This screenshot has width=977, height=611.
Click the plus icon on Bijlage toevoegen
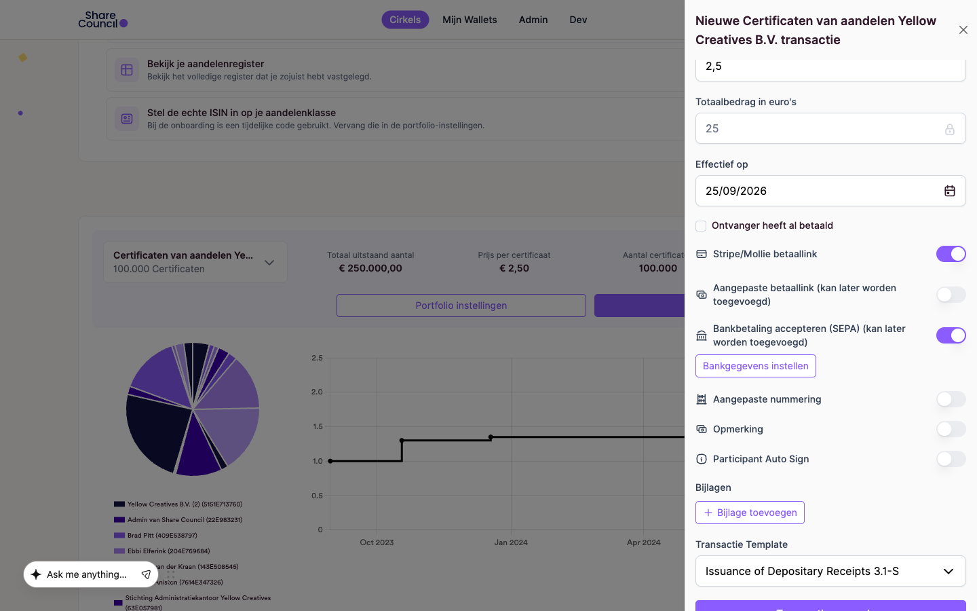(708, 513)
